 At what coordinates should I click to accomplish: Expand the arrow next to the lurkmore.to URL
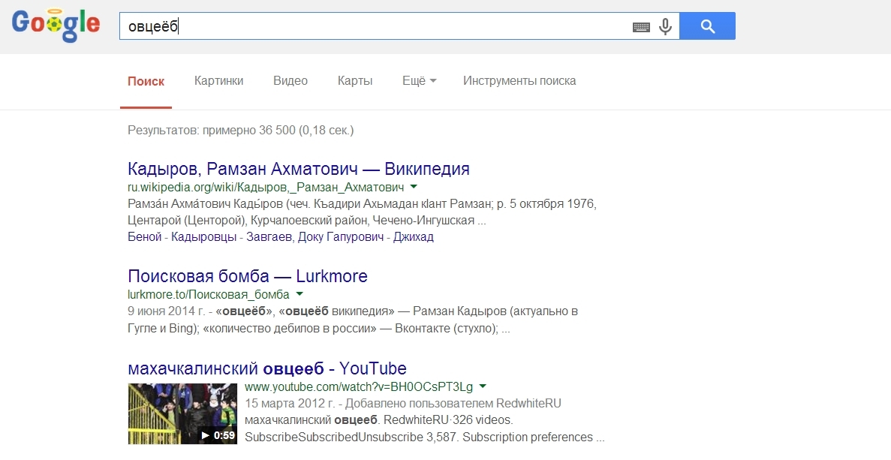point(300,294)
